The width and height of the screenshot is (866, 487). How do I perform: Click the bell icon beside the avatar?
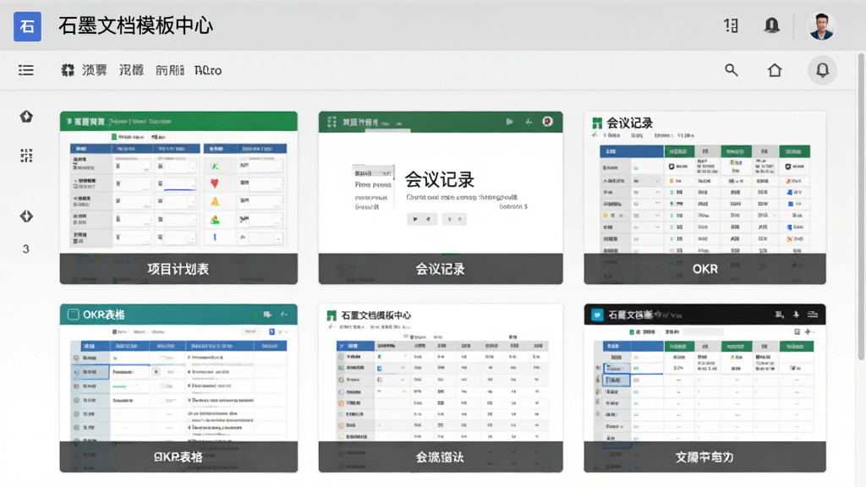tap(771, 25)
